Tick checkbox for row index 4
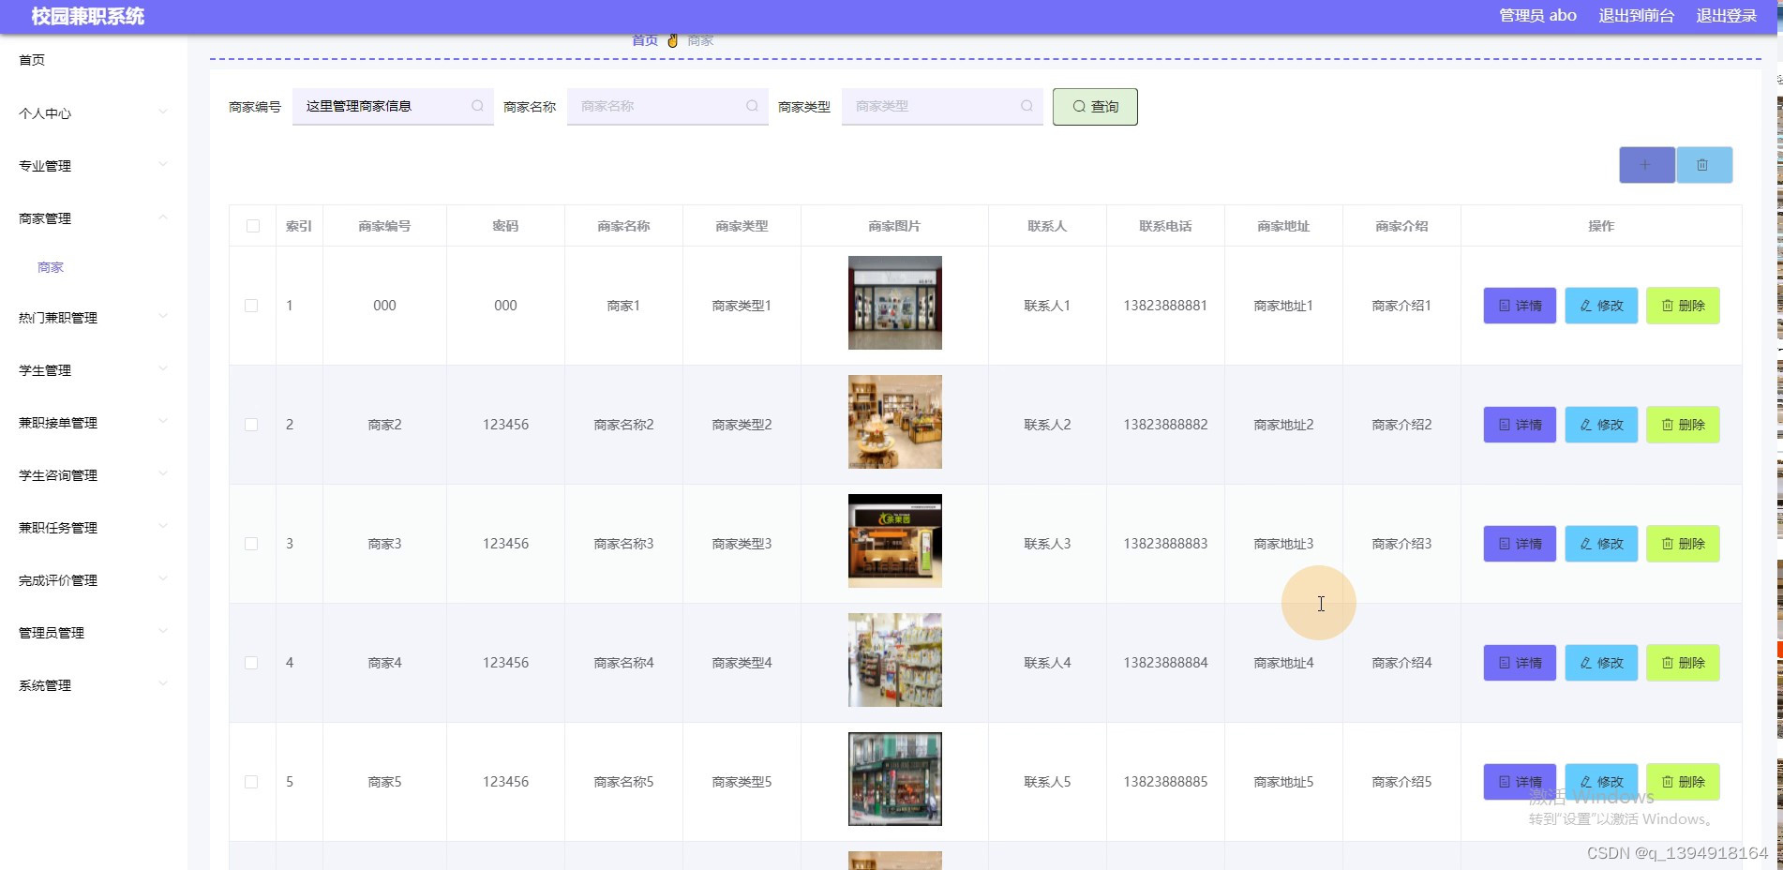Screen dimensions: 1783x870 click(251, 663)
